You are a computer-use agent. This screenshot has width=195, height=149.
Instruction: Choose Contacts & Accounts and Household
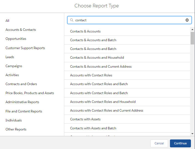tap(127, 58)
